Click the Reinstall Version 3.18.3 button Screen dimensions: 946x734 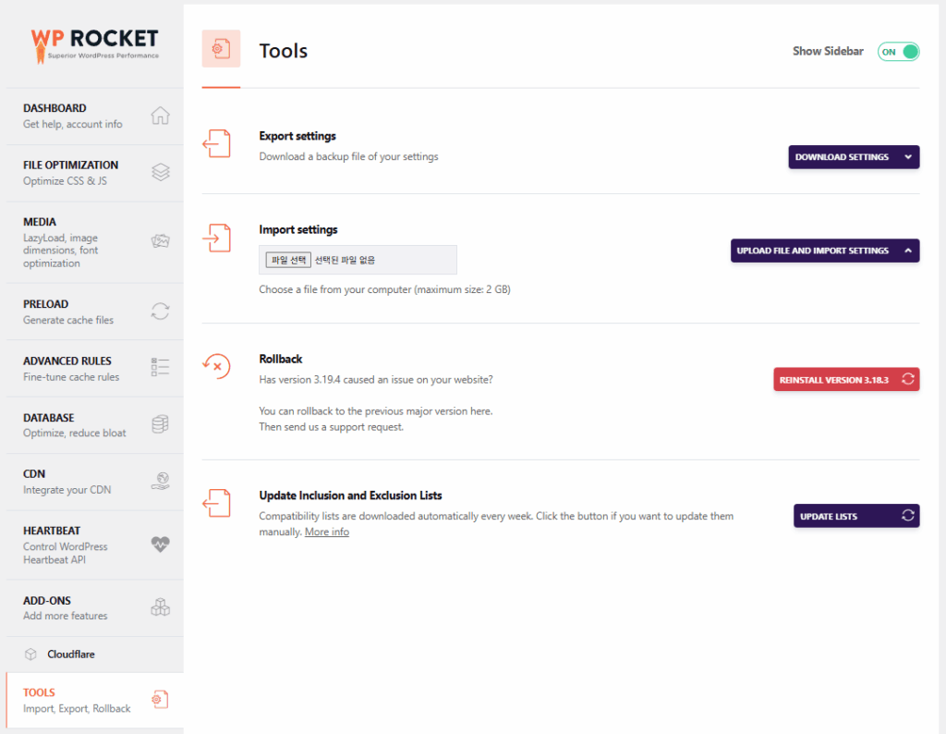(x=845, y=379)
